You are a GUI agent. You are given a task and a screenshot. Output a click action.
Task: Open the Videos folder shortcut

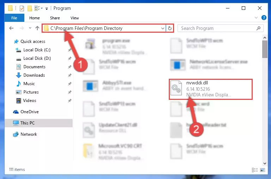26,101
